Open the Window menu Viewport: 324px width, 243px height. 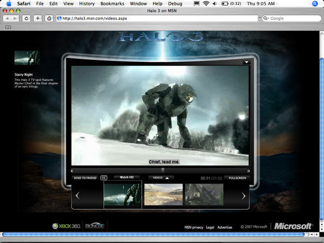tap(138, 3)
